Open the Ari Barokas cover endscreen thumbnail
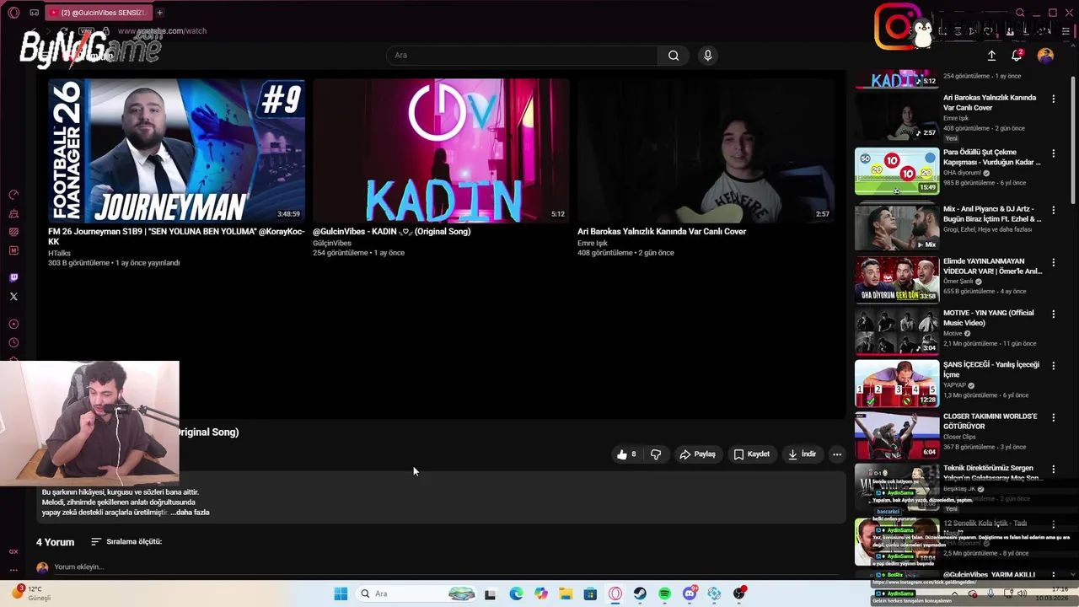1079x607 pixels. [706, 150]
